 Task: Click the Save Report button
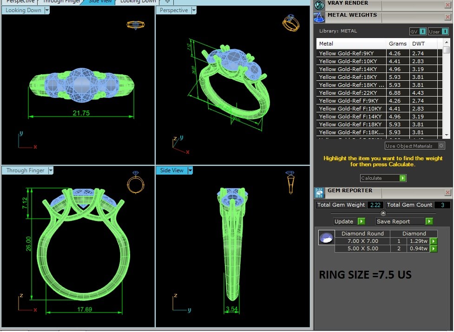pos(404,221)
